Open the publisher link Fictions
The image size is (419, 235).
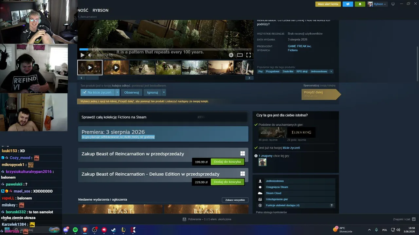point(293,50)
